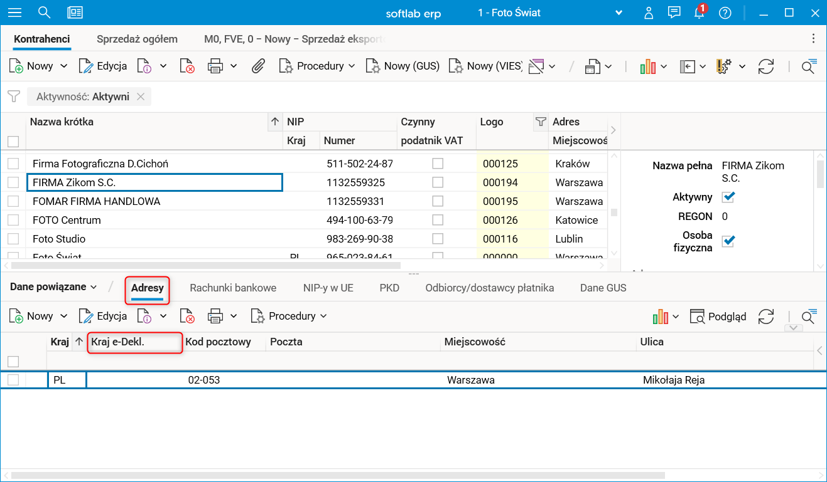Open the Sprzedaż ogółem tab
The image size is (827, 482).
coord(137,39)
